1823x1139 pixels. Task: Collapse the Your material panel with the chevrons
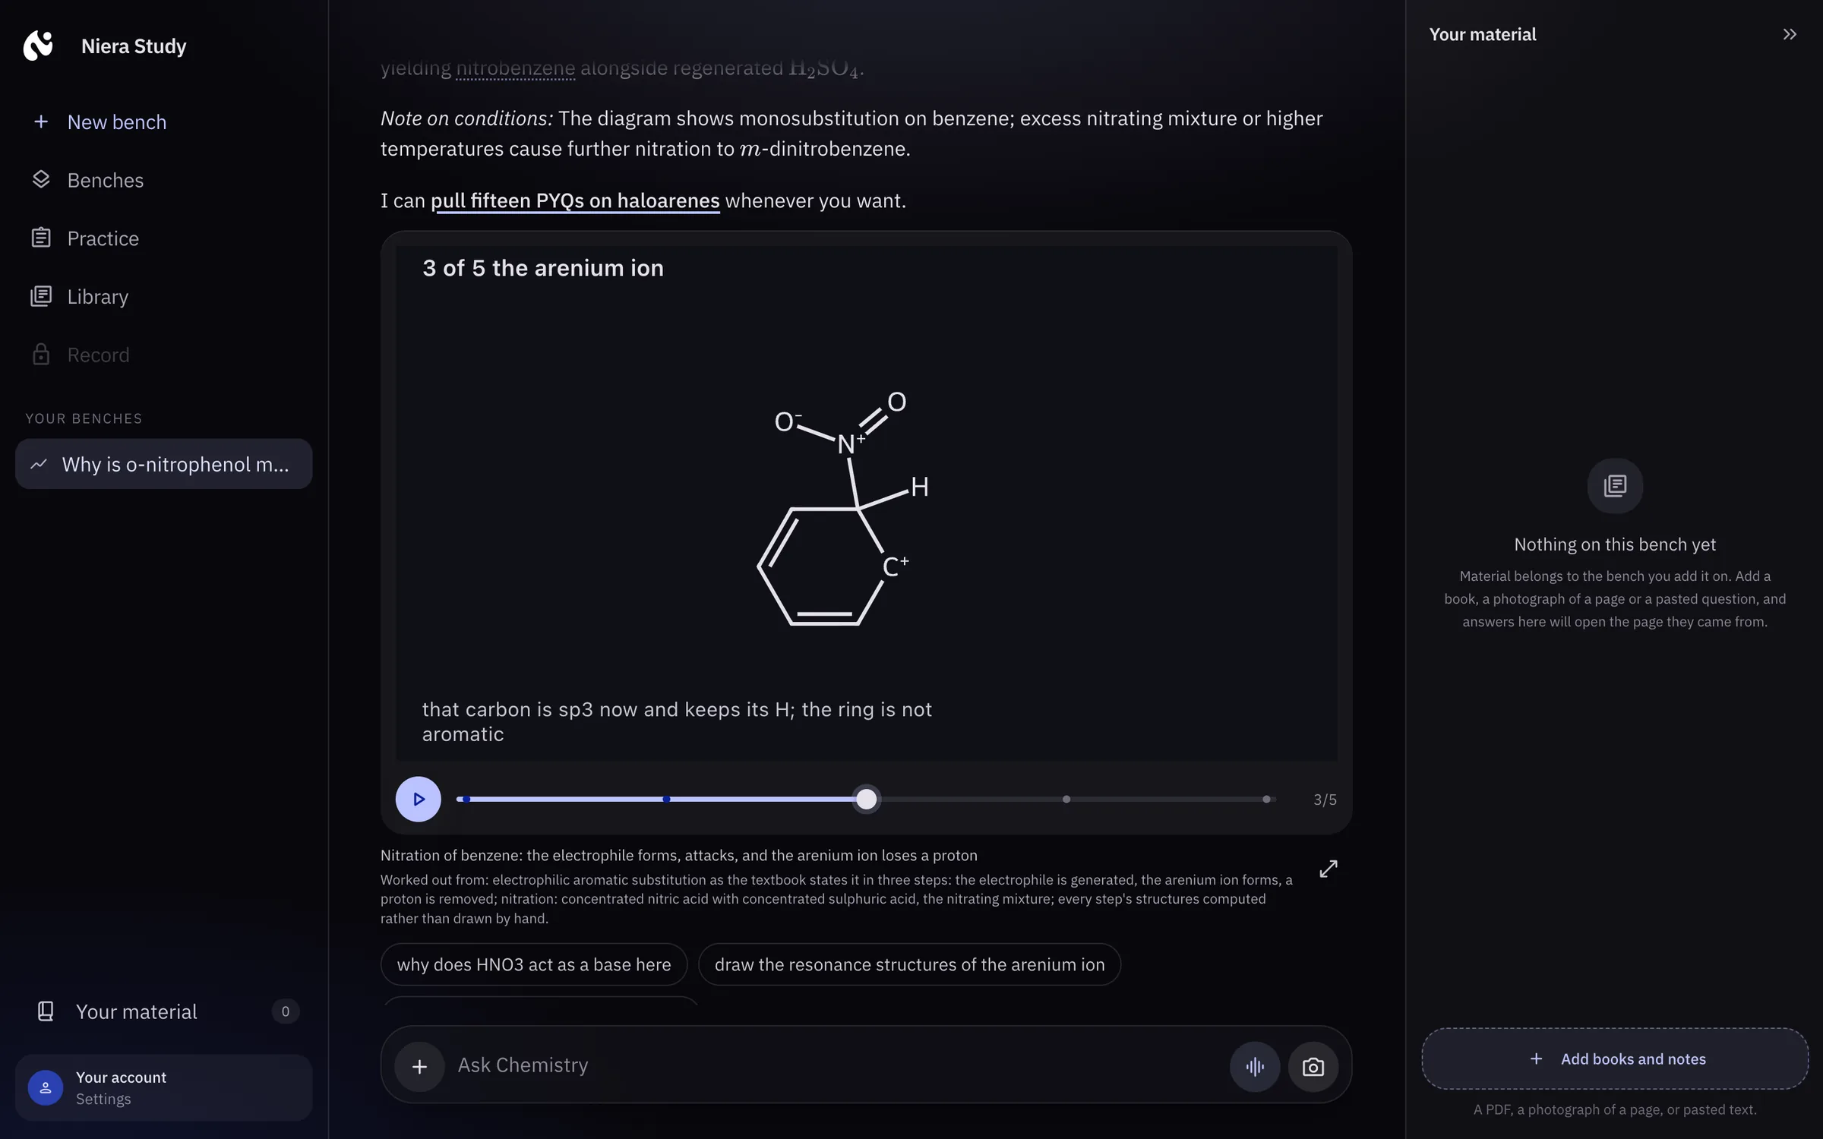tap(1790, 34)
